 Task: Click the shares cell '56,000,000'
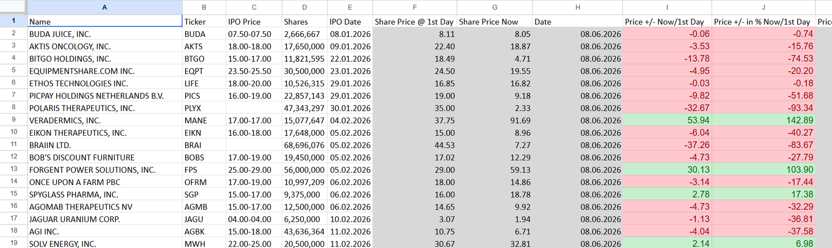point(304,169)
